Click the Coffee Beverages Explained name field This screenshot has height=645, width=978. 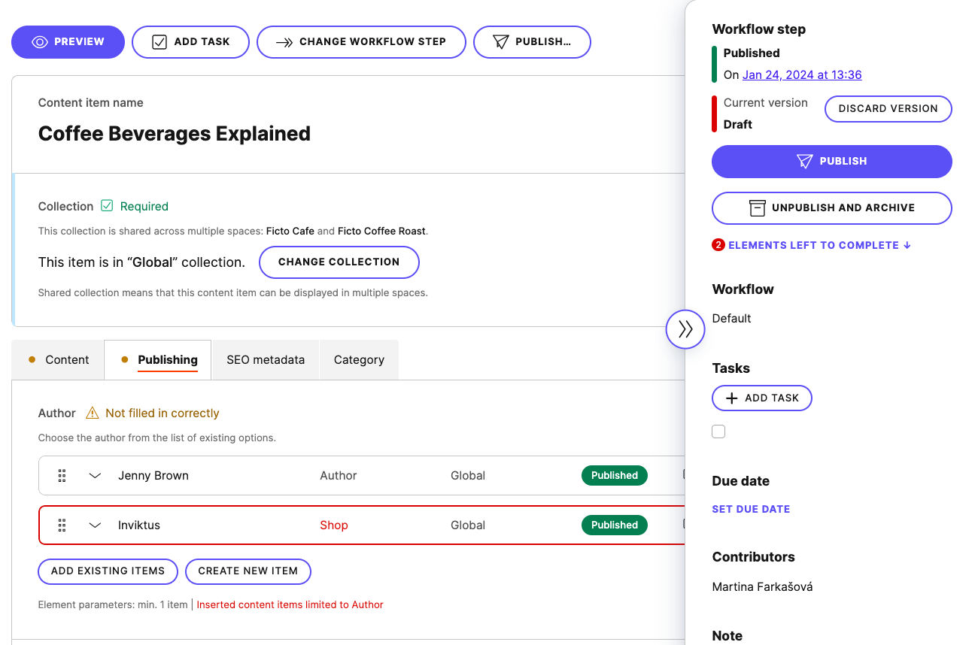coord(175,134)
